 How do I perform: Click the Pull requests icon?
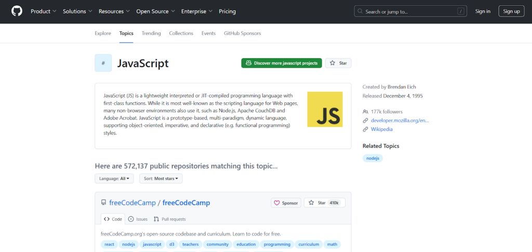pyautogui.click(x=156, y=219)
